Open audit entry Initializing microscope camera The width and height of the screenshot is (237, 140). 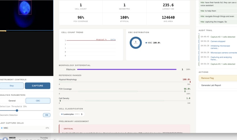pos(218,47)
